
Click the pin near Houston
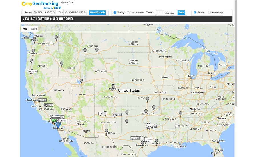[x=156, y=141]
